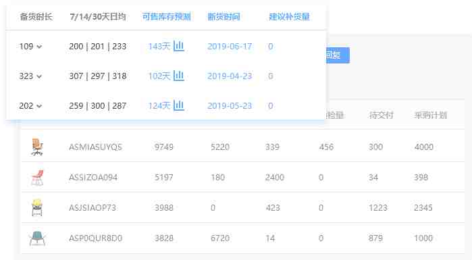Select value 34 in ASSIZOA094 row
Screen dimensions: 472x260
point(373,177)
